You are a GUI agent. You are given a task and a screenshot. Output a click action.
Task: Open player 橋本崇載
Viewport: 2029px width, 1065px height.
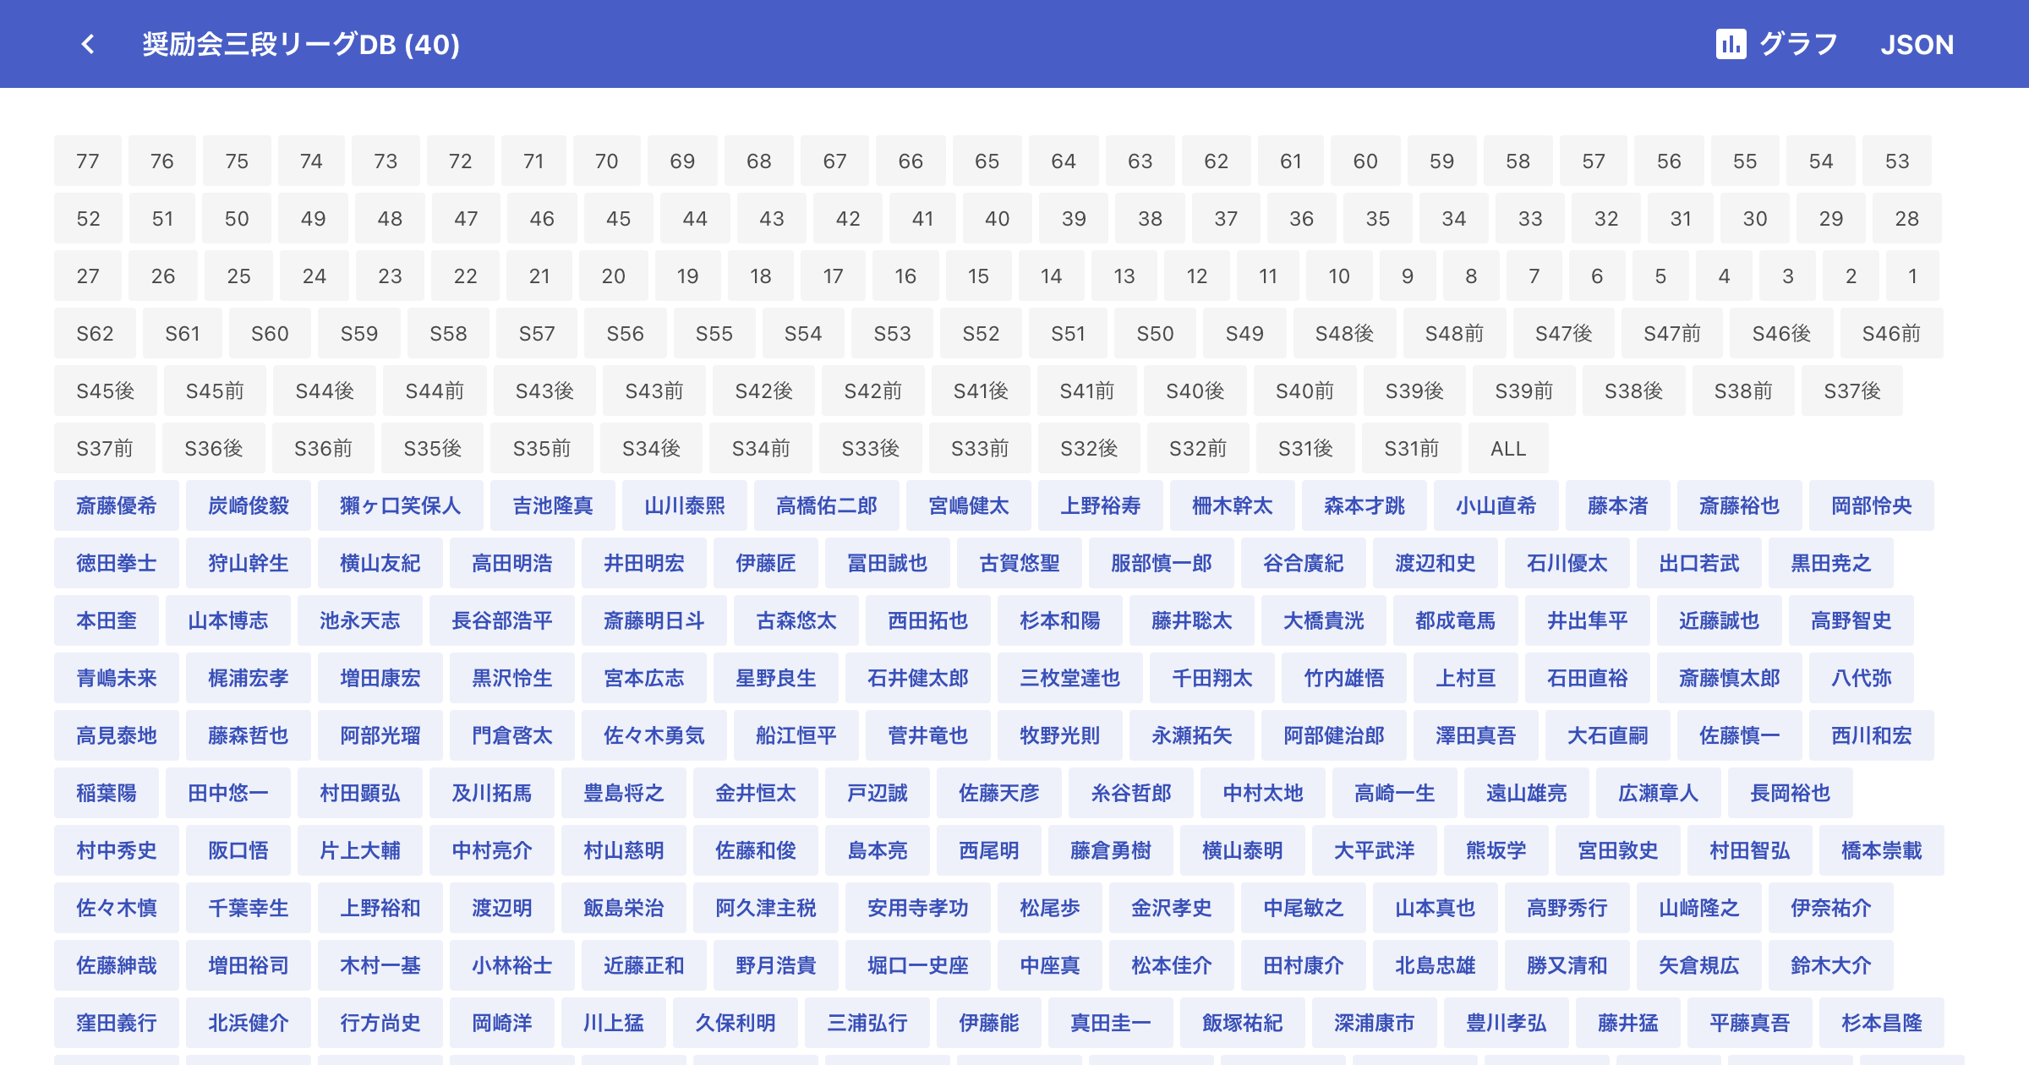coord(1882,850)
